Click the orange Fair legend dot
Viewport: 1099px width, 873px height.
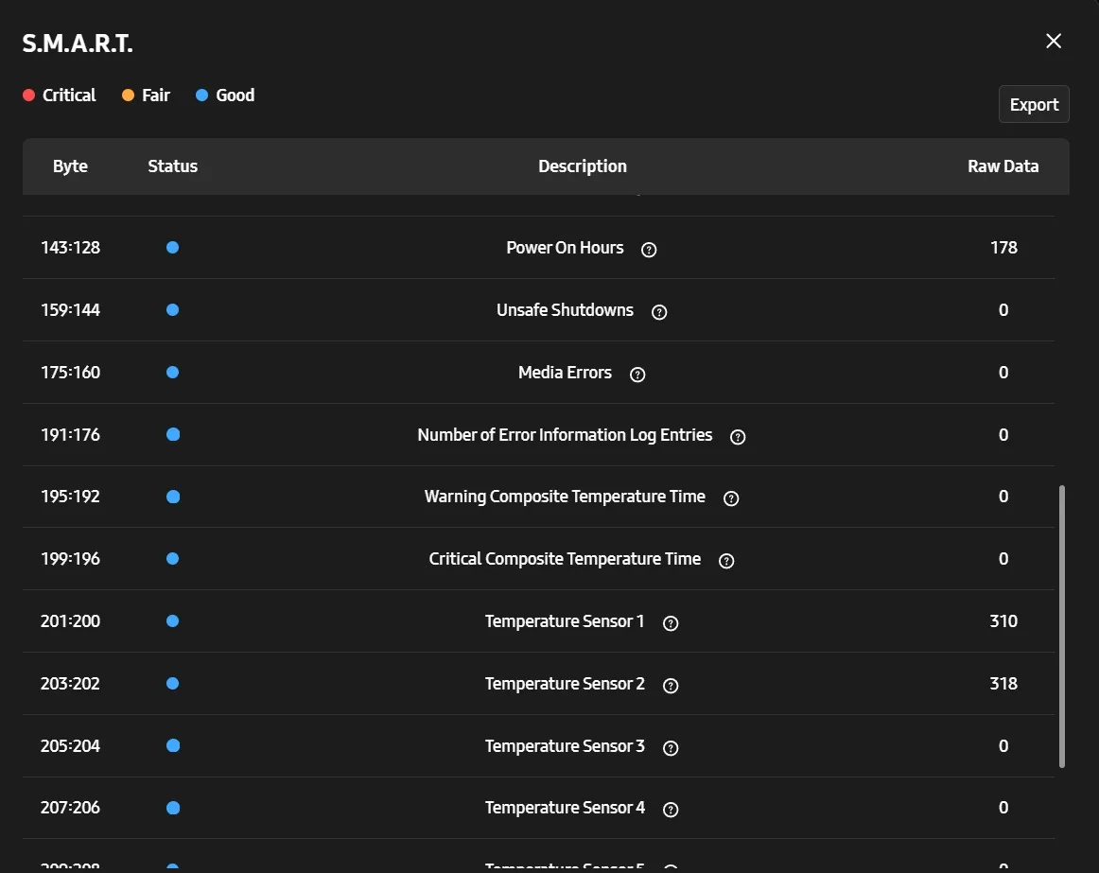point(129,96)
